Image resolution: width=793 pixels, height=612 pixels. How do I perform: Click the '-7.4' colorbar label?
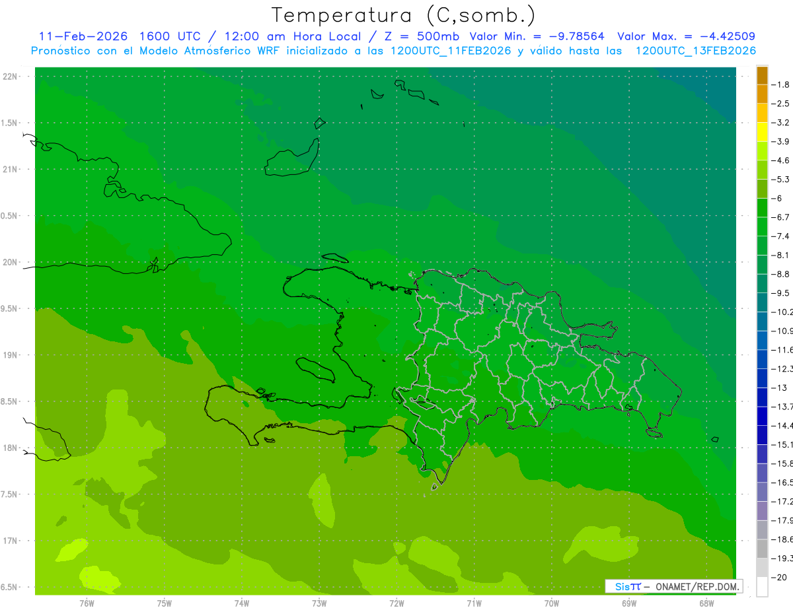780,236
